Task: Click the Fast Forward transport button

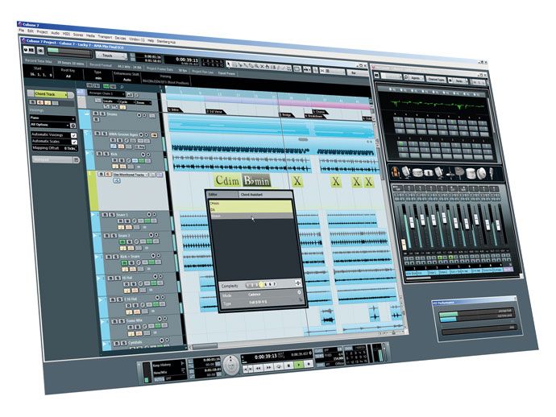Action: 268,367
